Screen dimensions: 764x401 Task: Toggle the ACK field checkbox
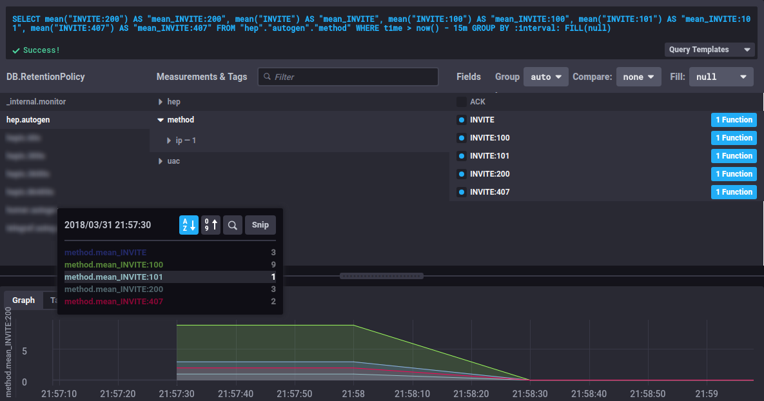click(x=461, y=102)
